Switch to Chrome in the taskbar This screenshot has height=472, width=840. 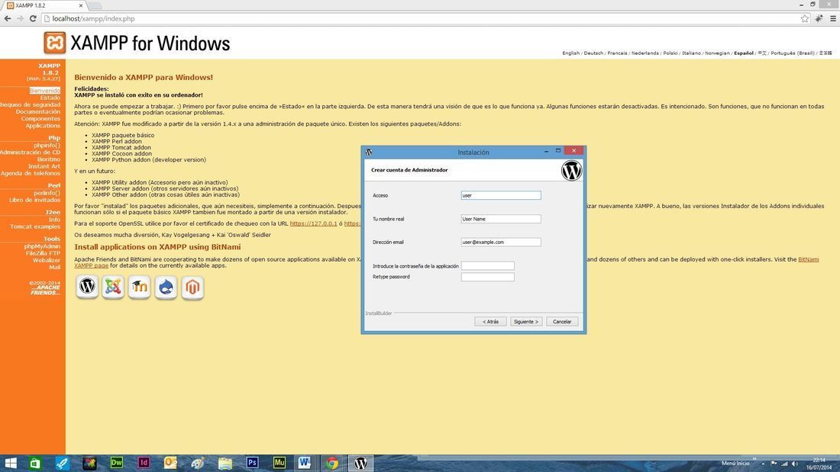(332, 463)
